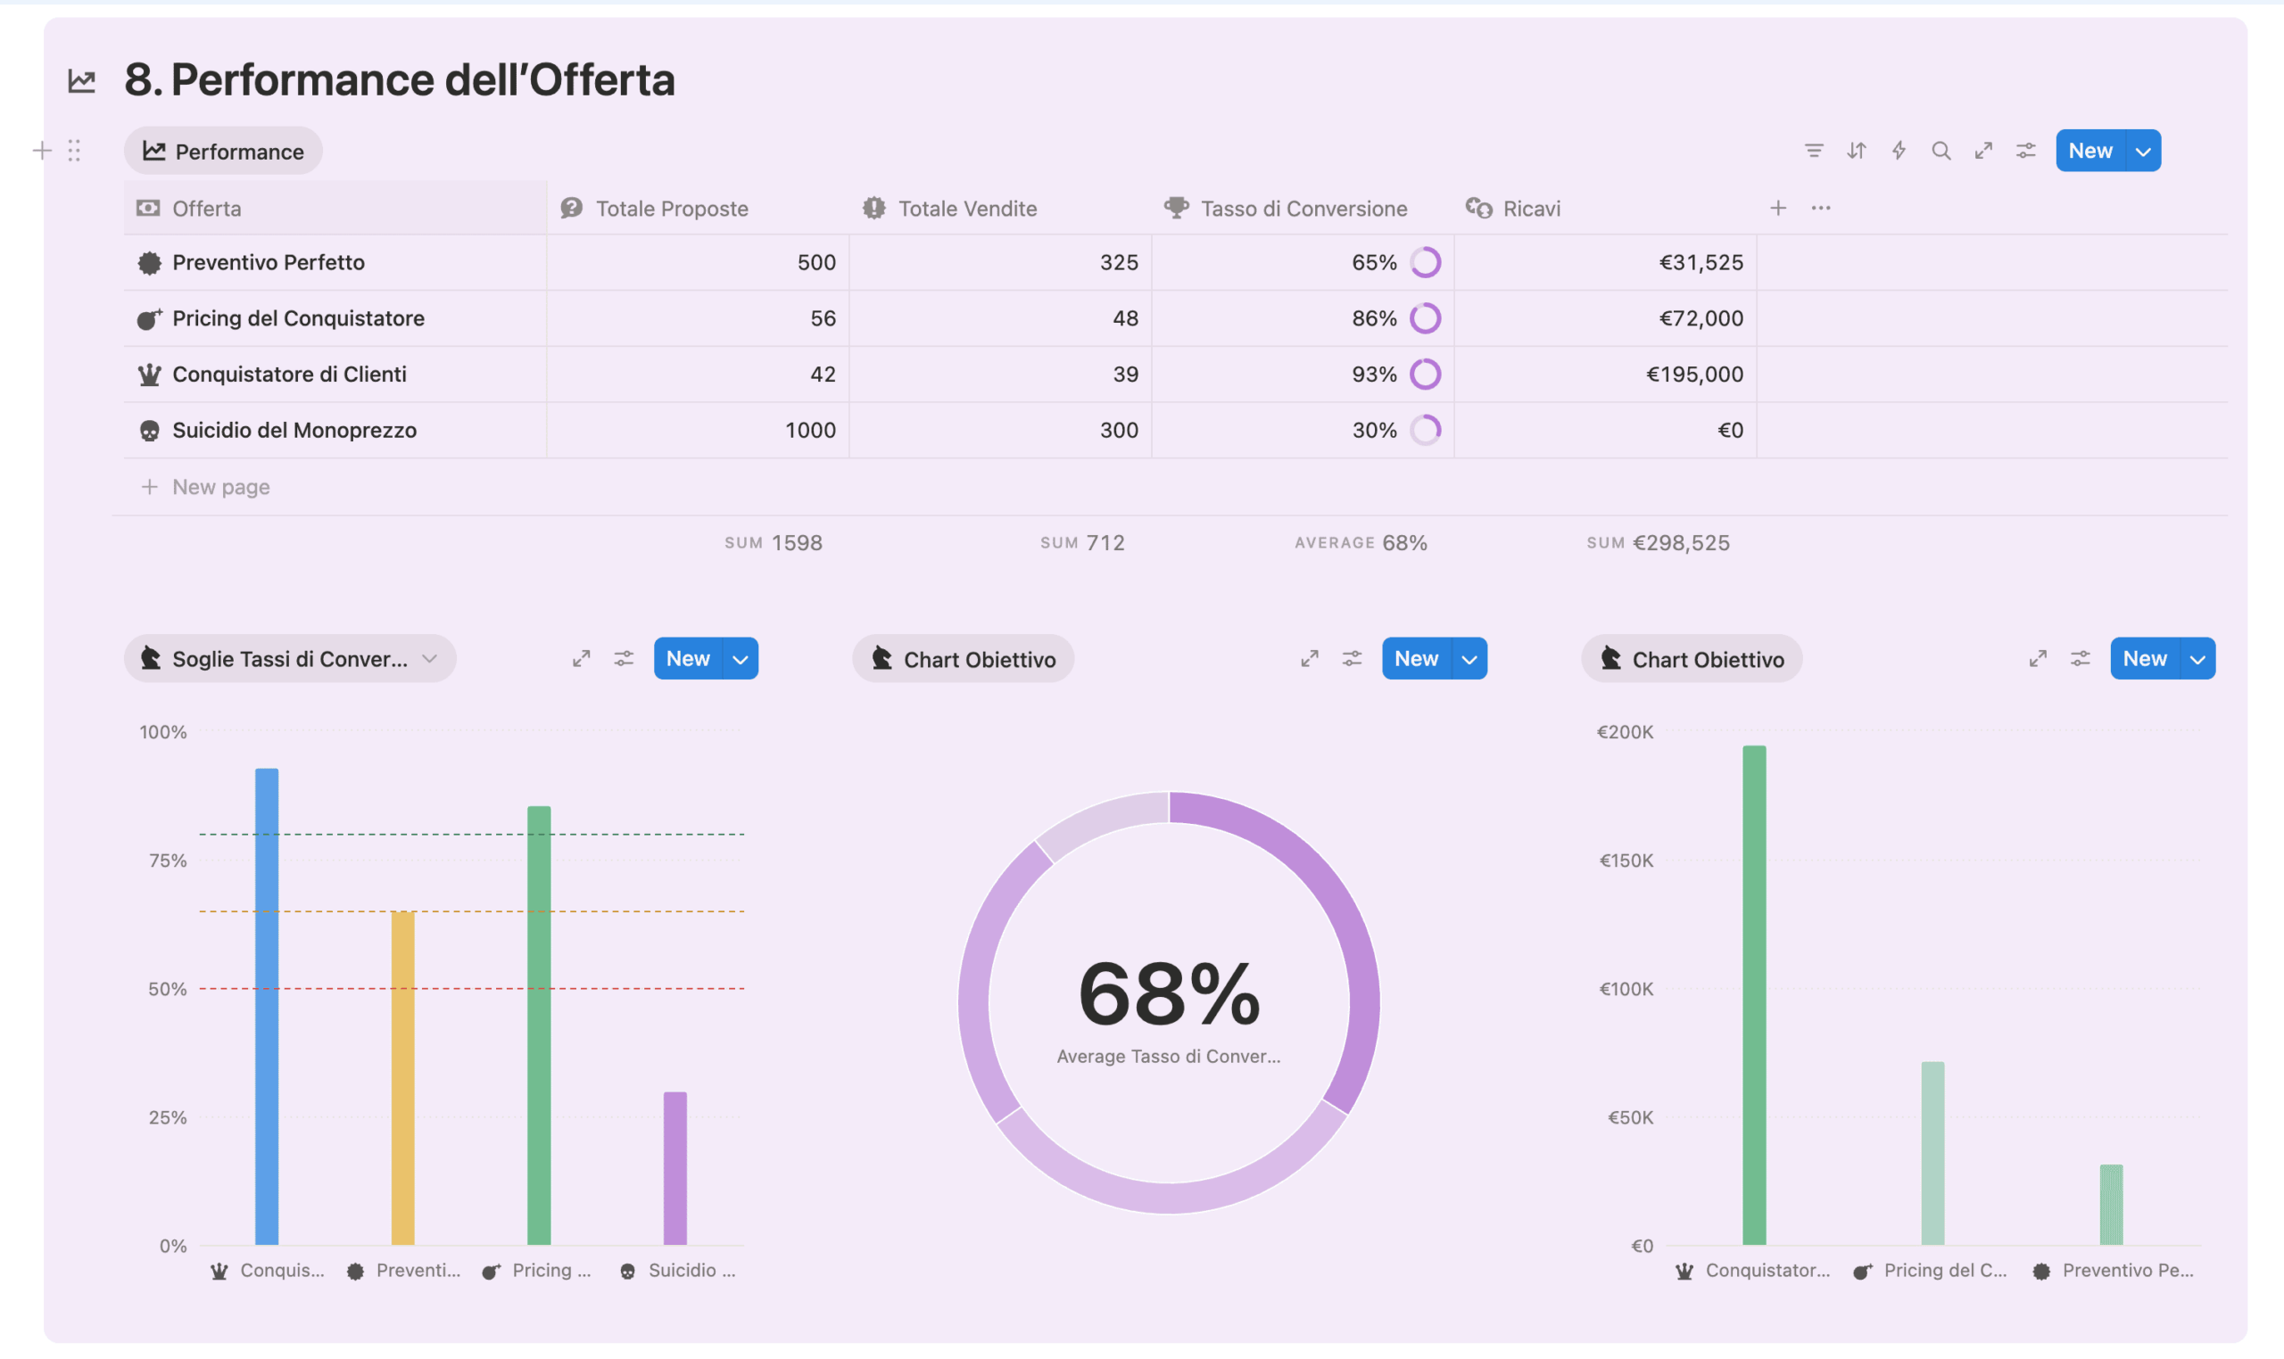Viewport: 2284px width, 1359px height.
Task: Select the donut Chart Obiettivo tab
Action: (963, 658)
